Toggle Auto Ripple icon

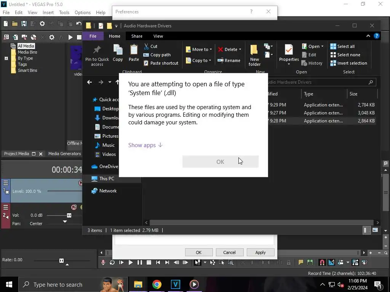[x=340, y=262]
